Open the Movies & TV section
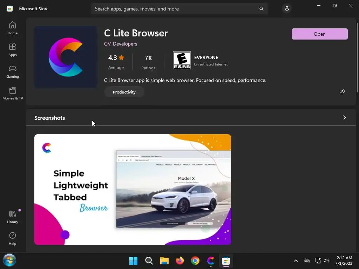The height and width of the screenshot is (269, 359). [x=13, y=93]
